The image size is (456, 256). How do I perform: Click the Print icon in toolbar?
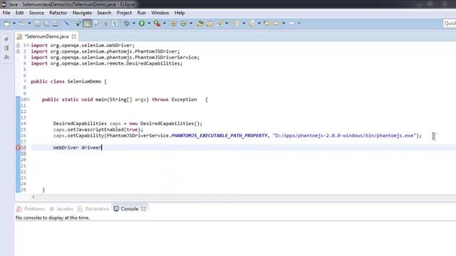56,23
